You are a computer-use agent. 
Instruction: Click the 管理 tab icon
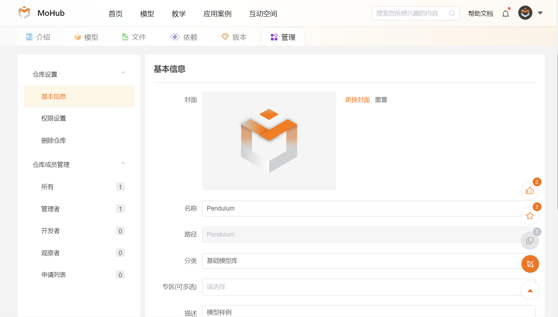click(274, 37)
